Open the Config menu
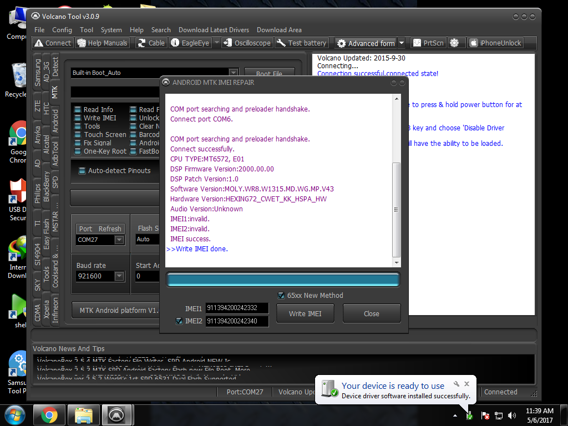The height and width of the screenshot is (426, 568). [x=62, y=30]
